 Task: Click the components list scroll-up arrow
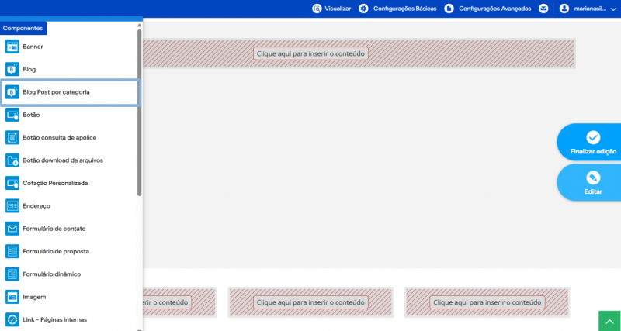140,26
